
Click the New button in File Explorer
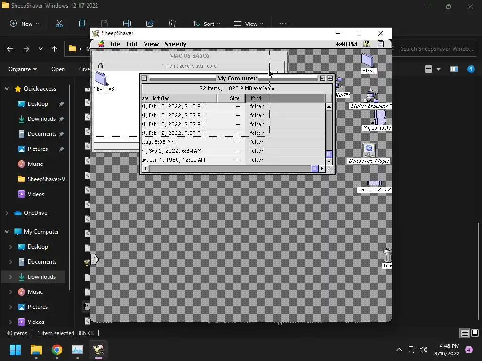point(24,24)
